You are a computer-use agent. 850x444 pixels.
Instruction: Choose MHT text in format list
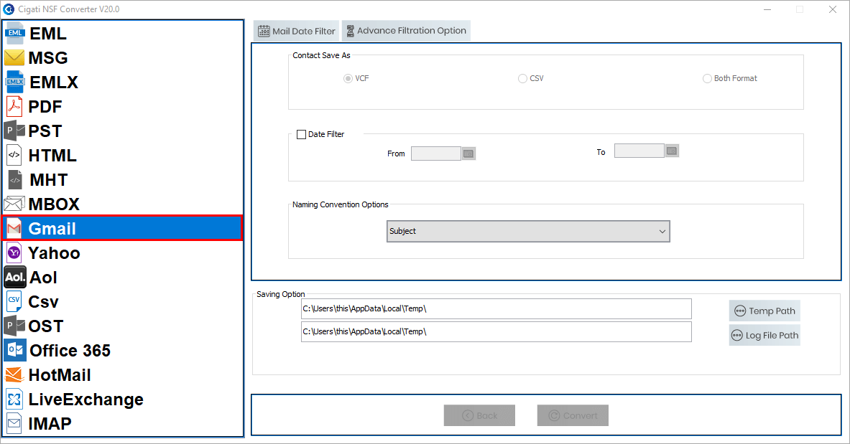tap(49, 180)
